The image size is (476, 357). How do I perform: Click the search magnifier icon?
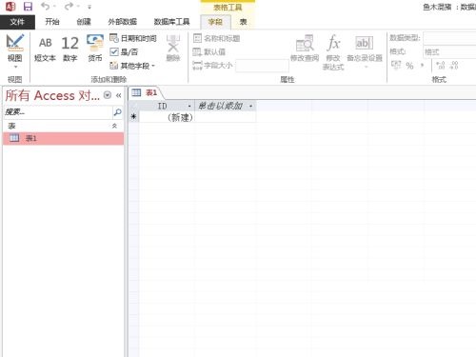click(118, 111)
